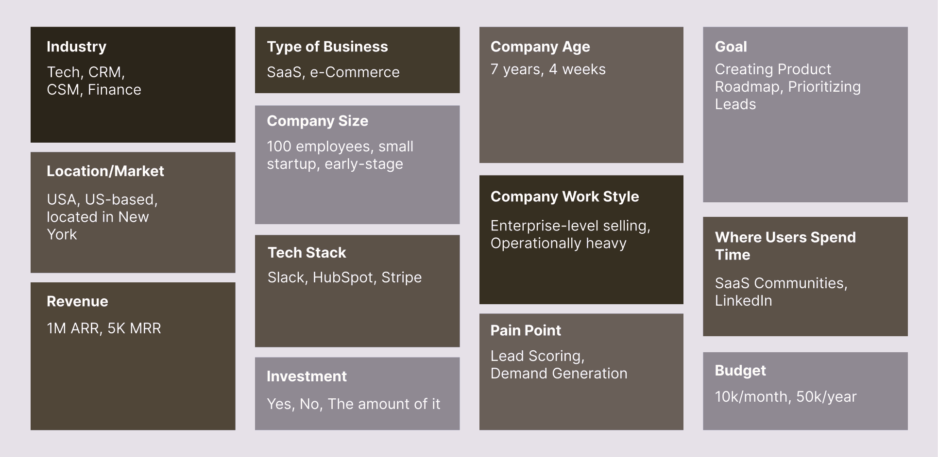The image size is (938, 457).
Task: Select the Company Size card
Action: [x=357, y=164]
